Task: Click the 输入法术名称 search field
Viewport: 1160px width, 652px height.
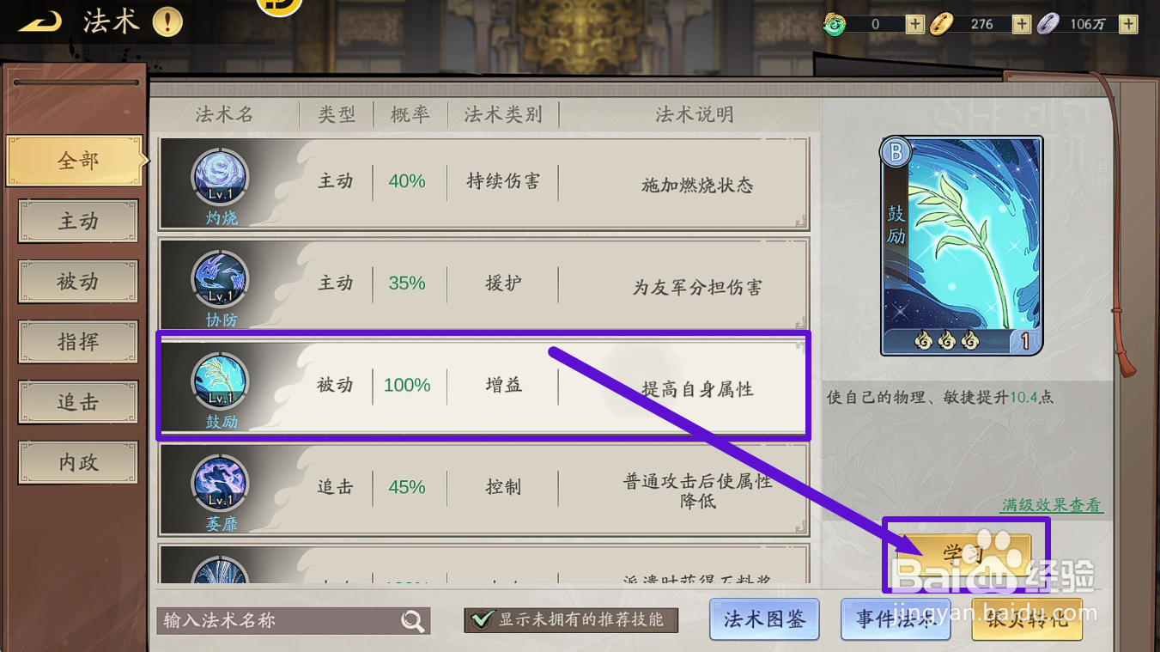Action: tap(293, 620)
